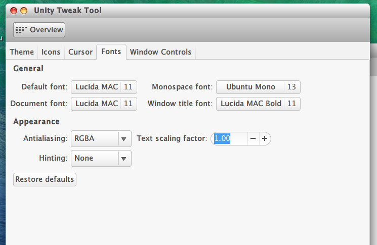Click the text scaling factor field
377x245 pixels.
pyautogui.click(x=229, y=138)
